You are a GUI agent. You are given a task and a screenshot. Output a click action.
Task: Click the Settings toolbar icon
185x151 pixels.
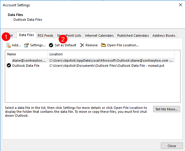(27, 45)
